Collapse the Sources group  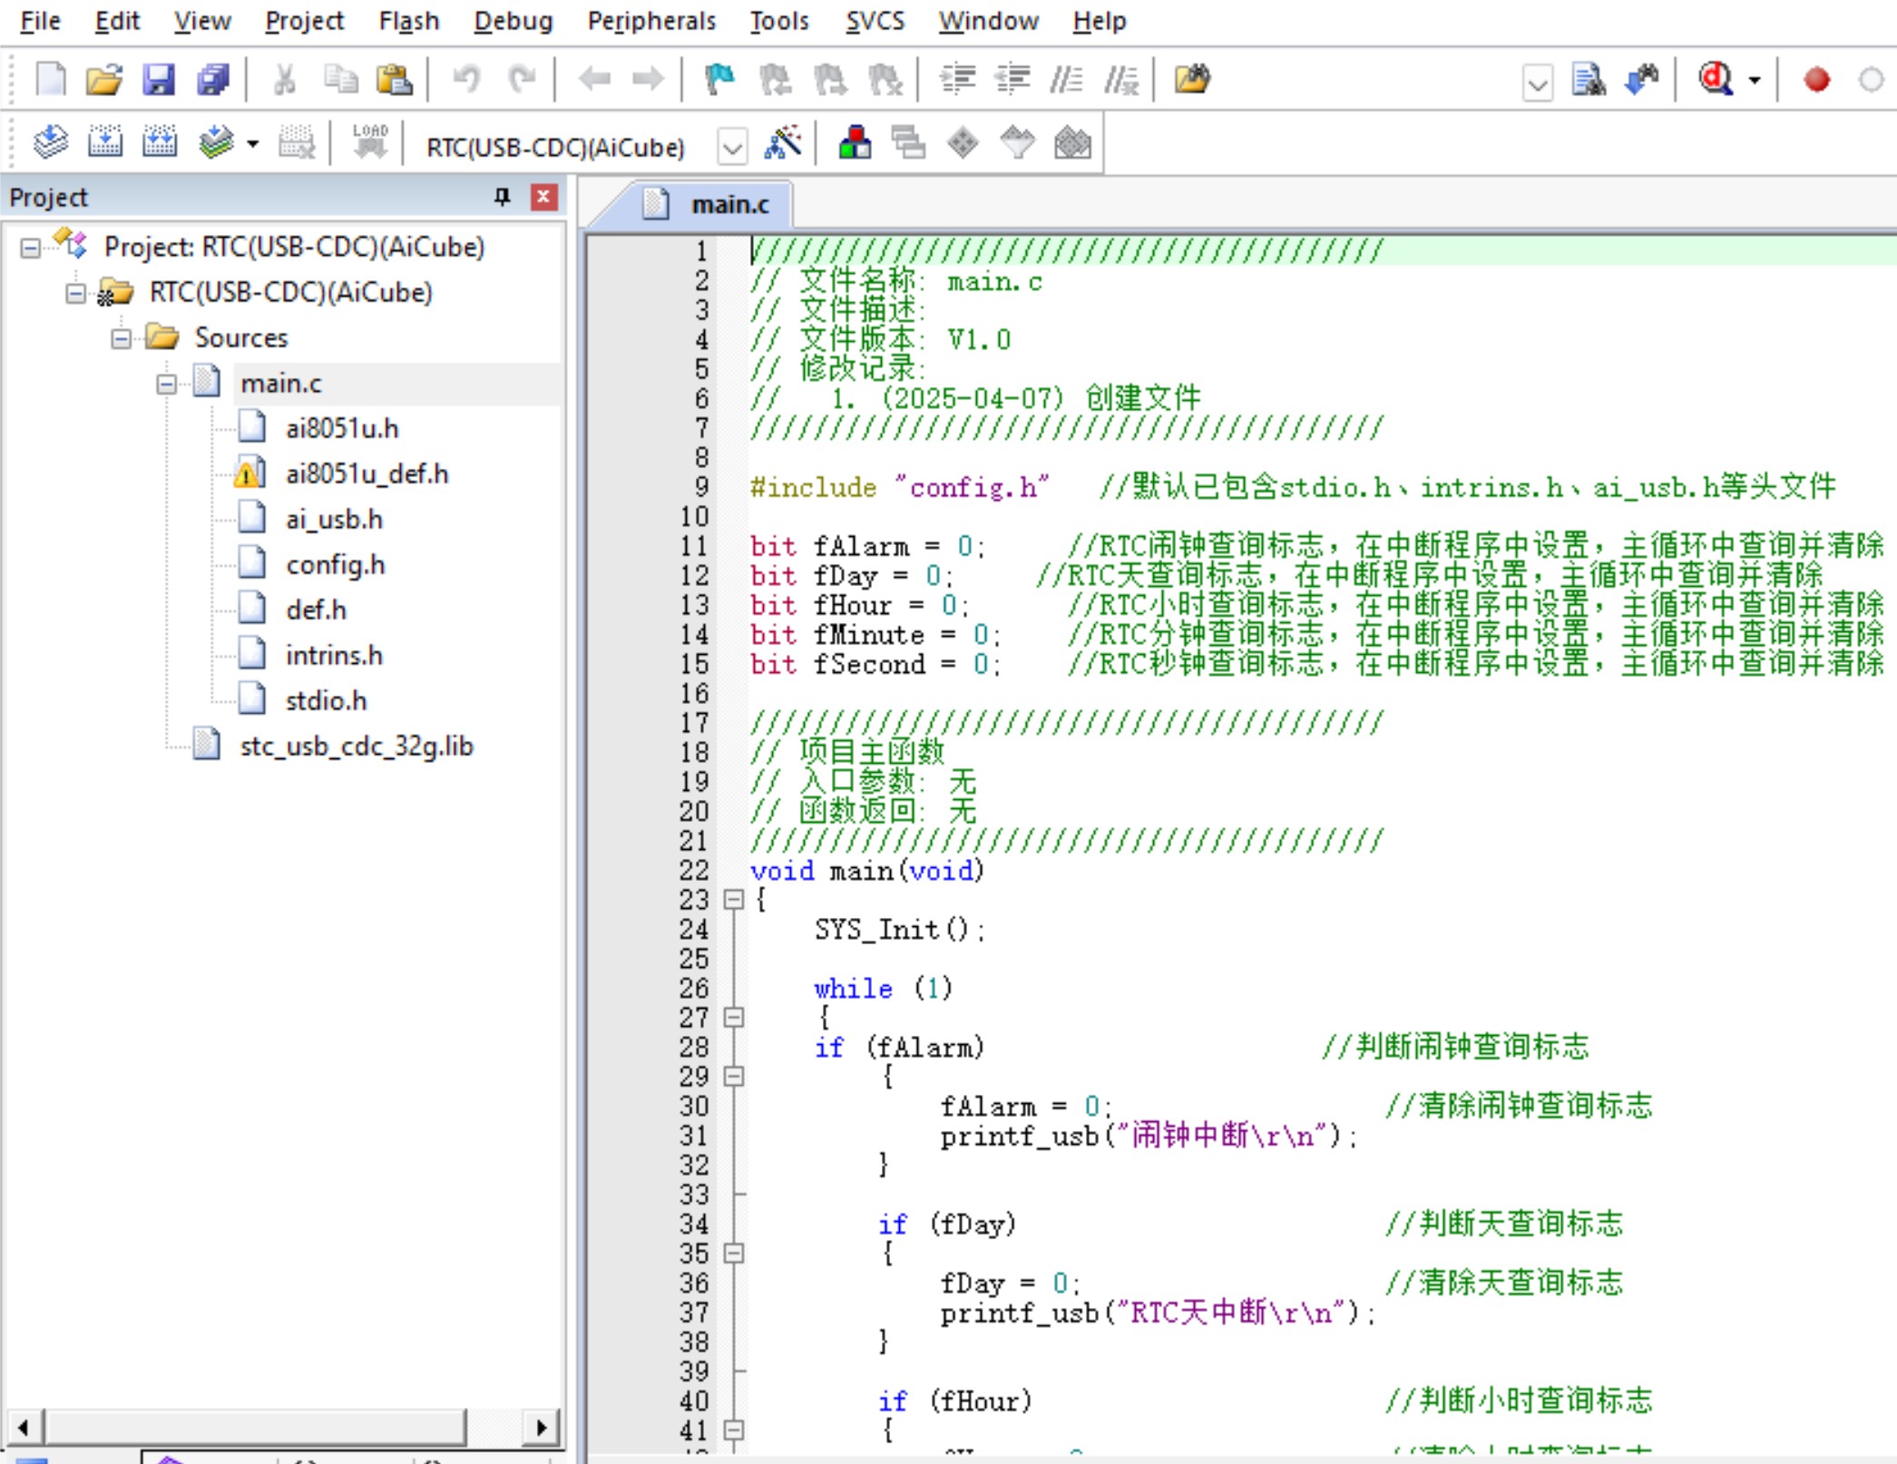[x=122, y=338]
